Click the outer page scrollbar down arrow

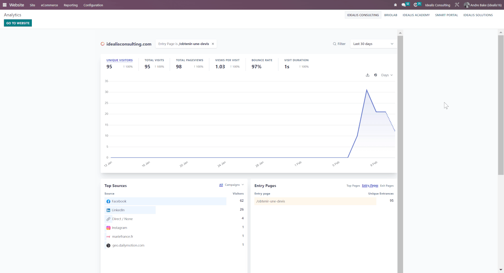tap(501, 270)
